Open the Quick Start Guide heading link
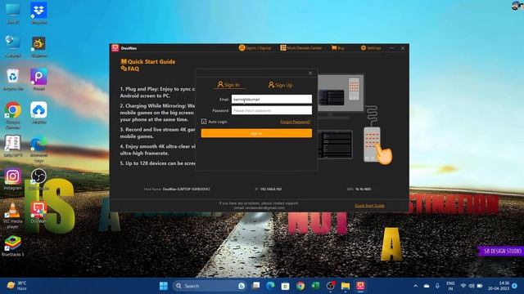This screenshot has width=524, height=294. tap(148, 61)
